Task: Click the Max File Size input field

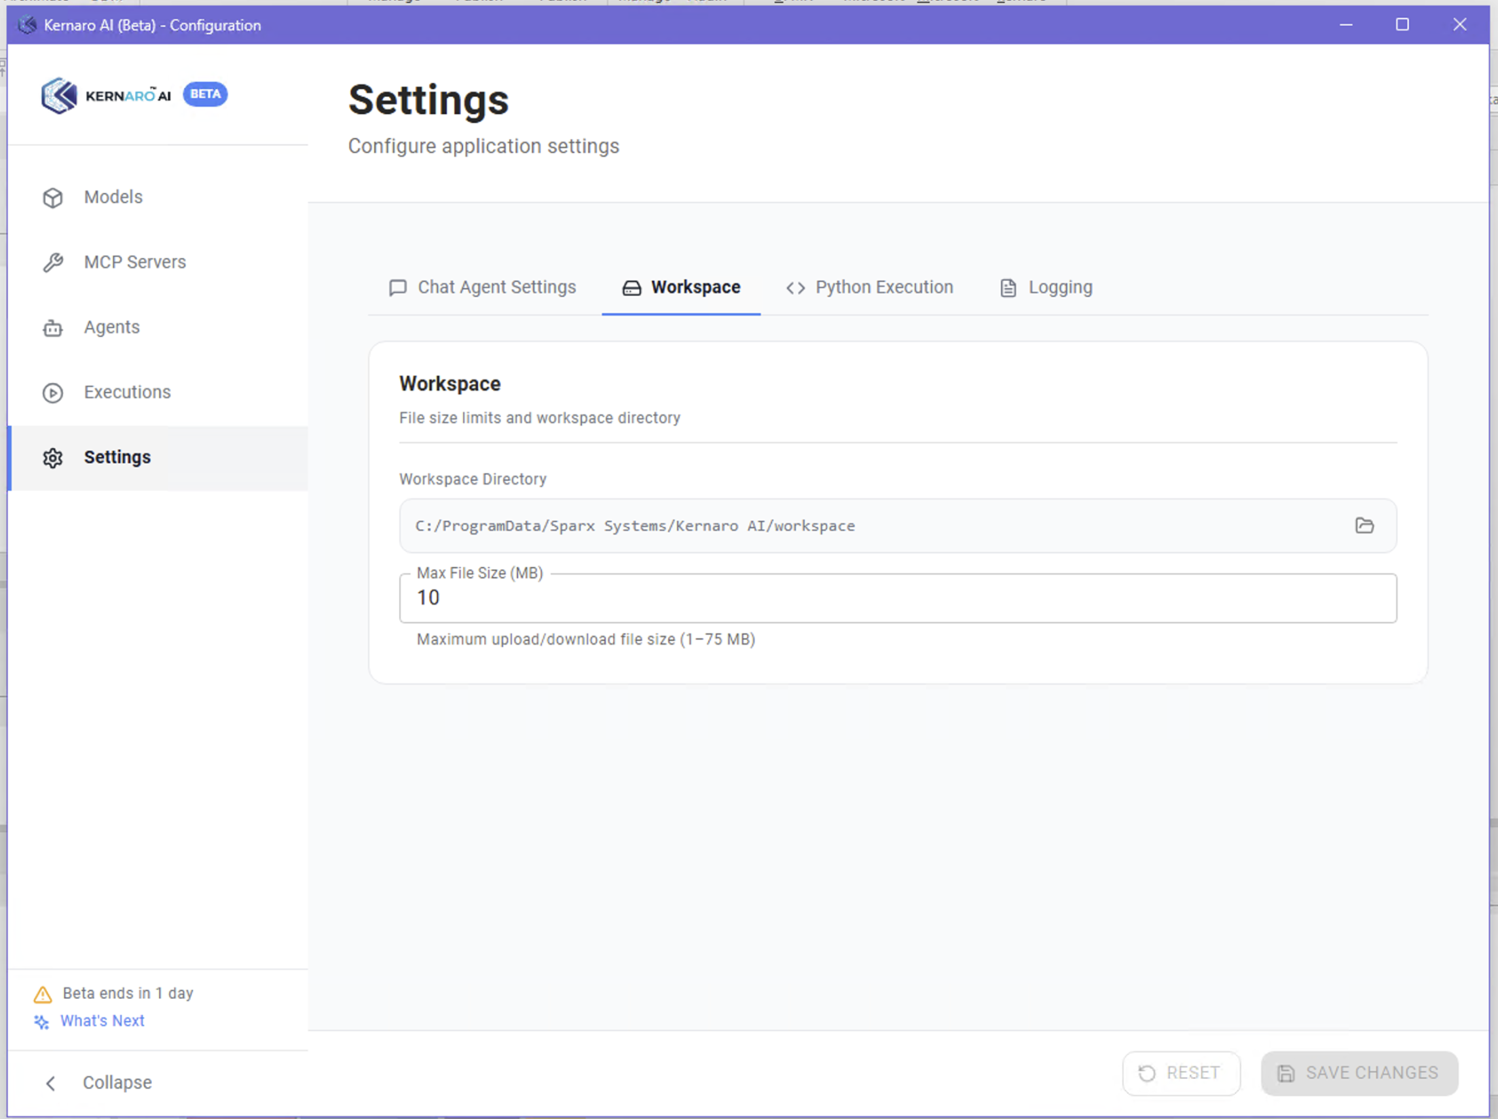Action: [x=898, y=598]
